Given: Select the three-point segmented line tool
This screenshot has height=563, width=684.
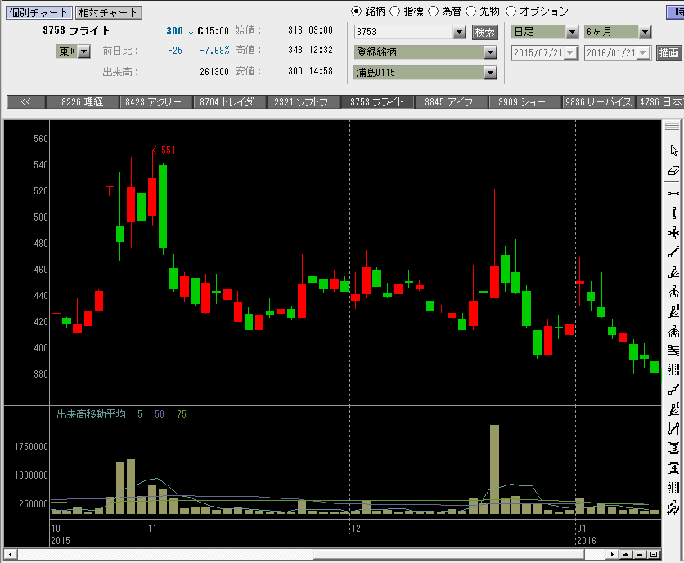Looking at the screenshot, I should [673, 389].
